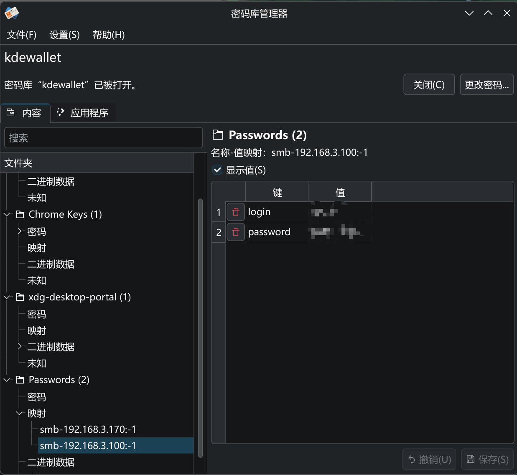Viewport: 517px width, 475px height.
Task: Click the Passwords folder icon in tree
Action: tap(20, 380)
